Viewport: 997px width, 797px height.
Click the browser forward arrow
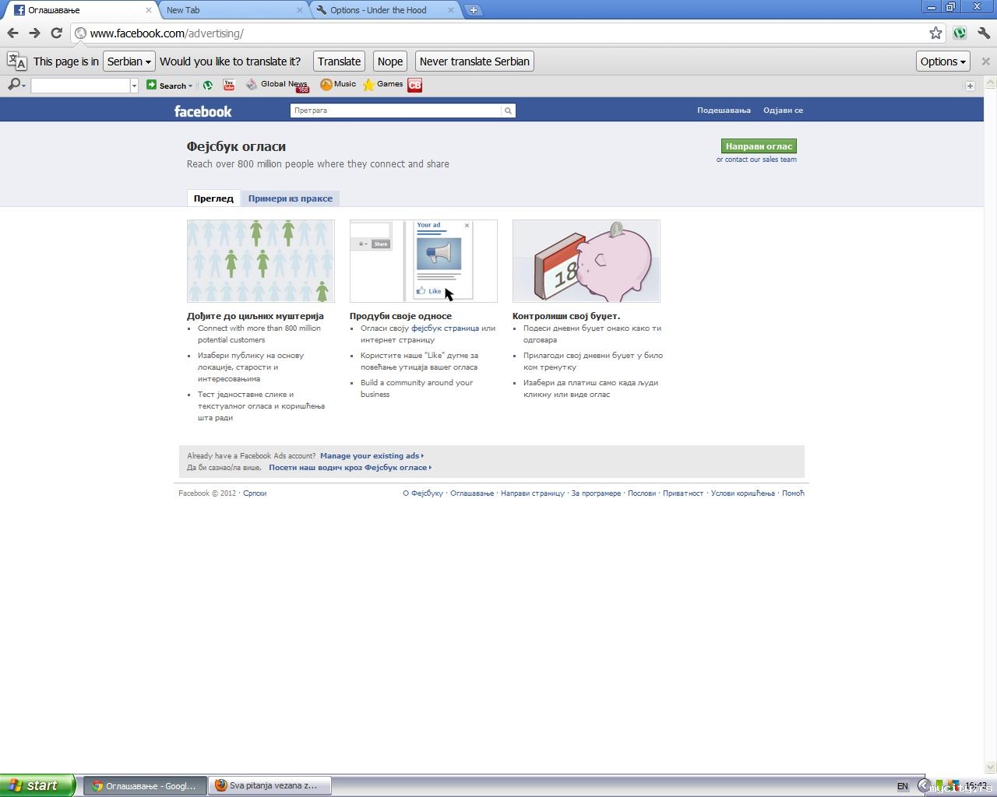34,33
